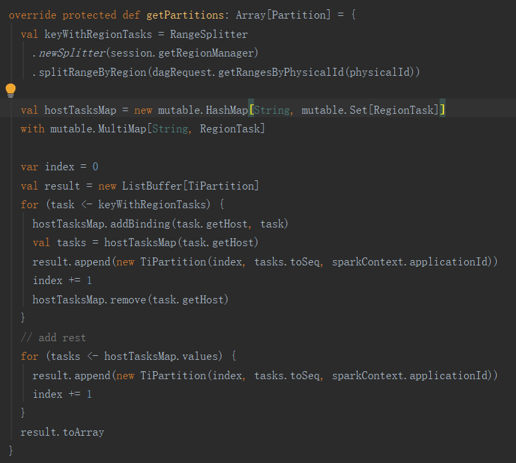Click the splitRangeByRegion method call

pos(85,72)
